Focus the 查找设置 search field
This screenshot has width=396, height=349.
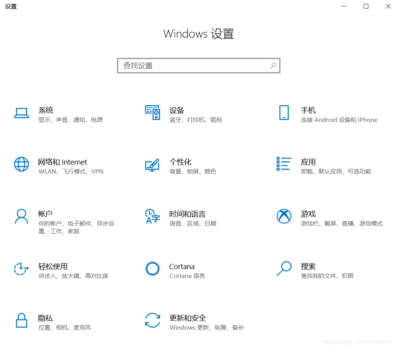(199, 66)
